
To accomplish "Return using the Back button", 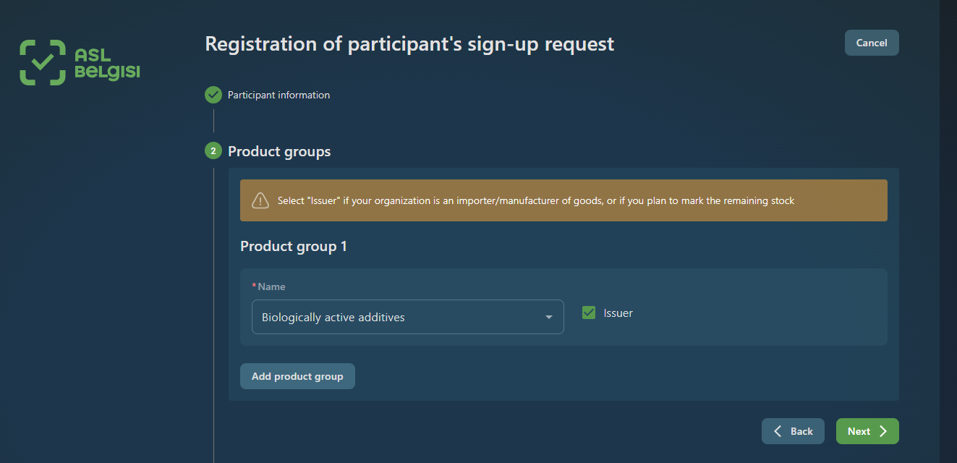I will coord(793,431).
